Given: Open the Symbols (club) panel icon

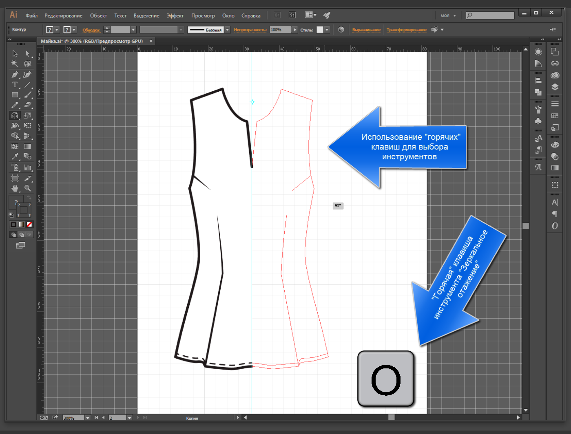Looking at the screenshot, I should (x=538, y=121).
